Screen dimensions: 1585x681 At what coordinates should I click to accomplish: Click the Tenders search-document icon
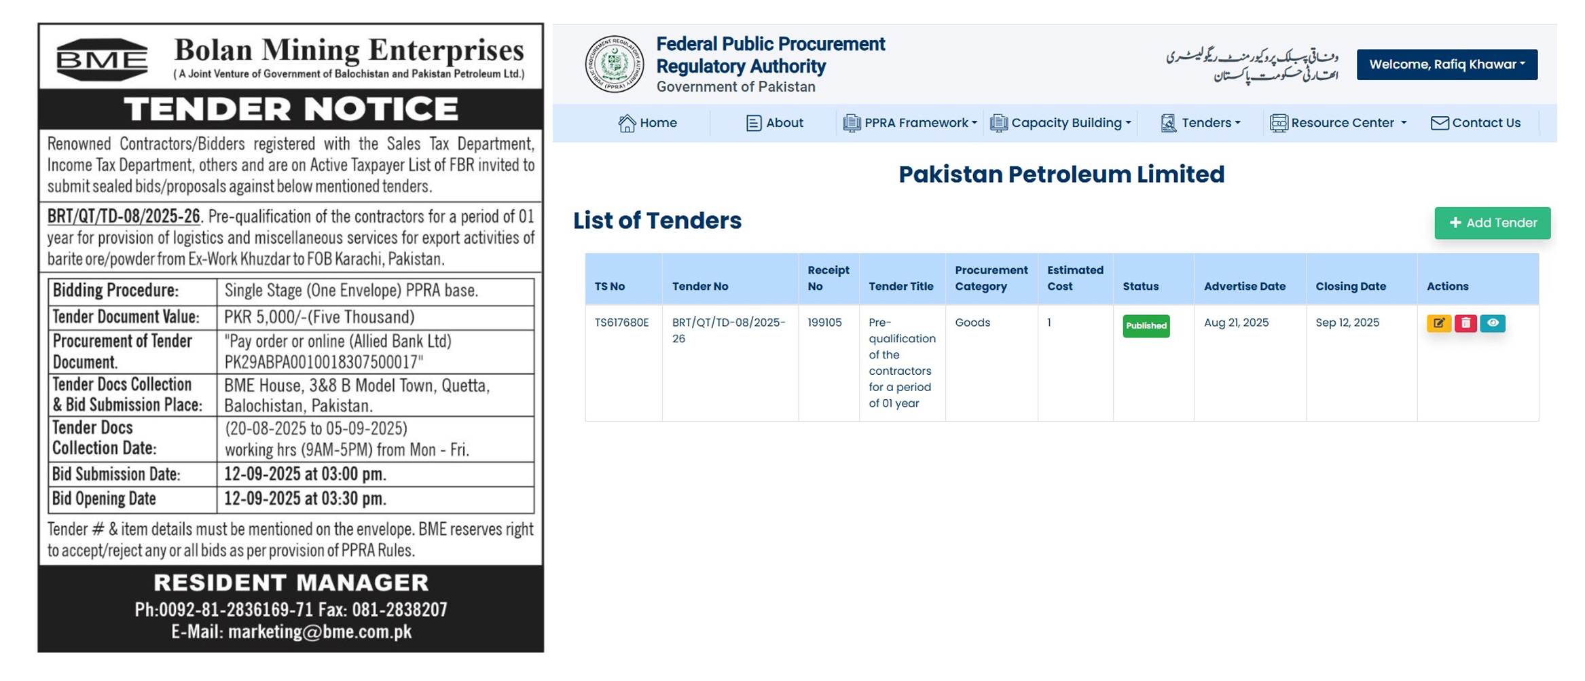[1168, 123]
